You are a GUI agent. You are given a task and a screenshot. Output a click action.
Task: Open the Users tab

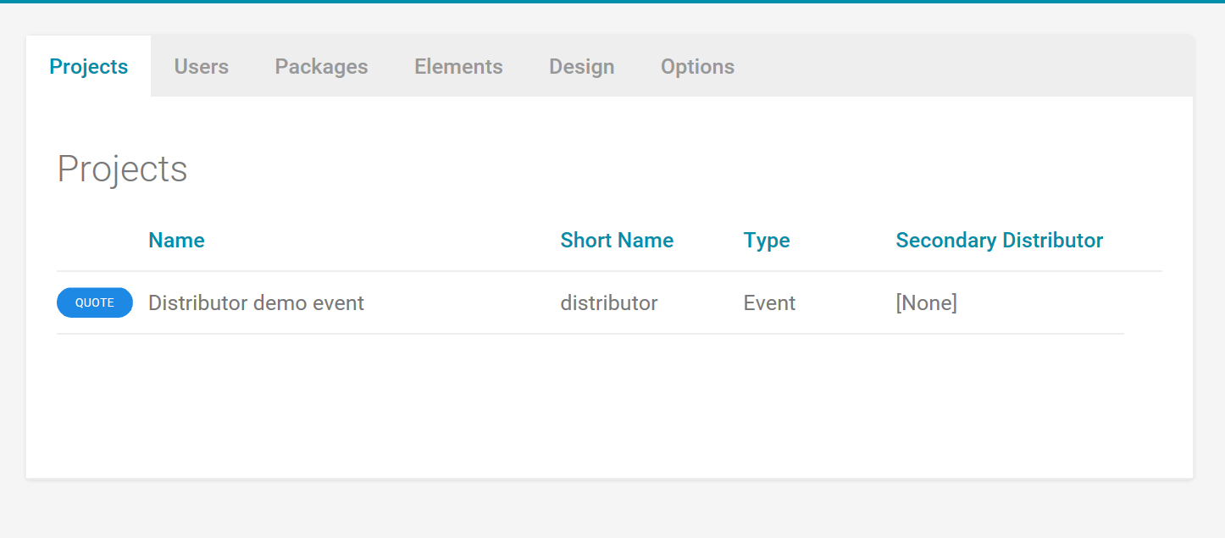tap(202, 66)
